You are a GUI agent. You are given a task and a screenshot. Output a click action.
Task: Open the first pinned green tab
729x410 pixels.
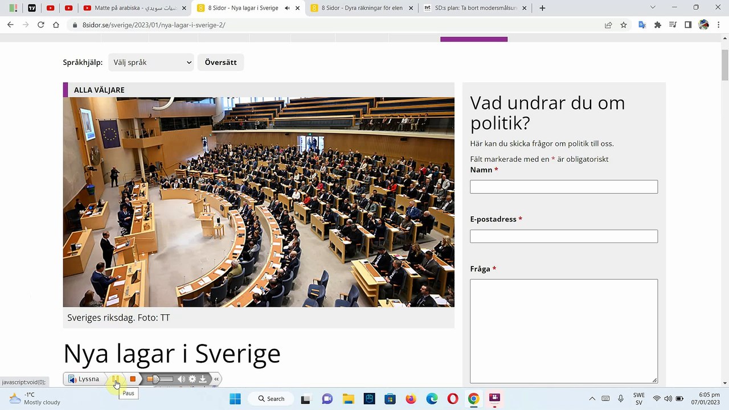[13, 8]
